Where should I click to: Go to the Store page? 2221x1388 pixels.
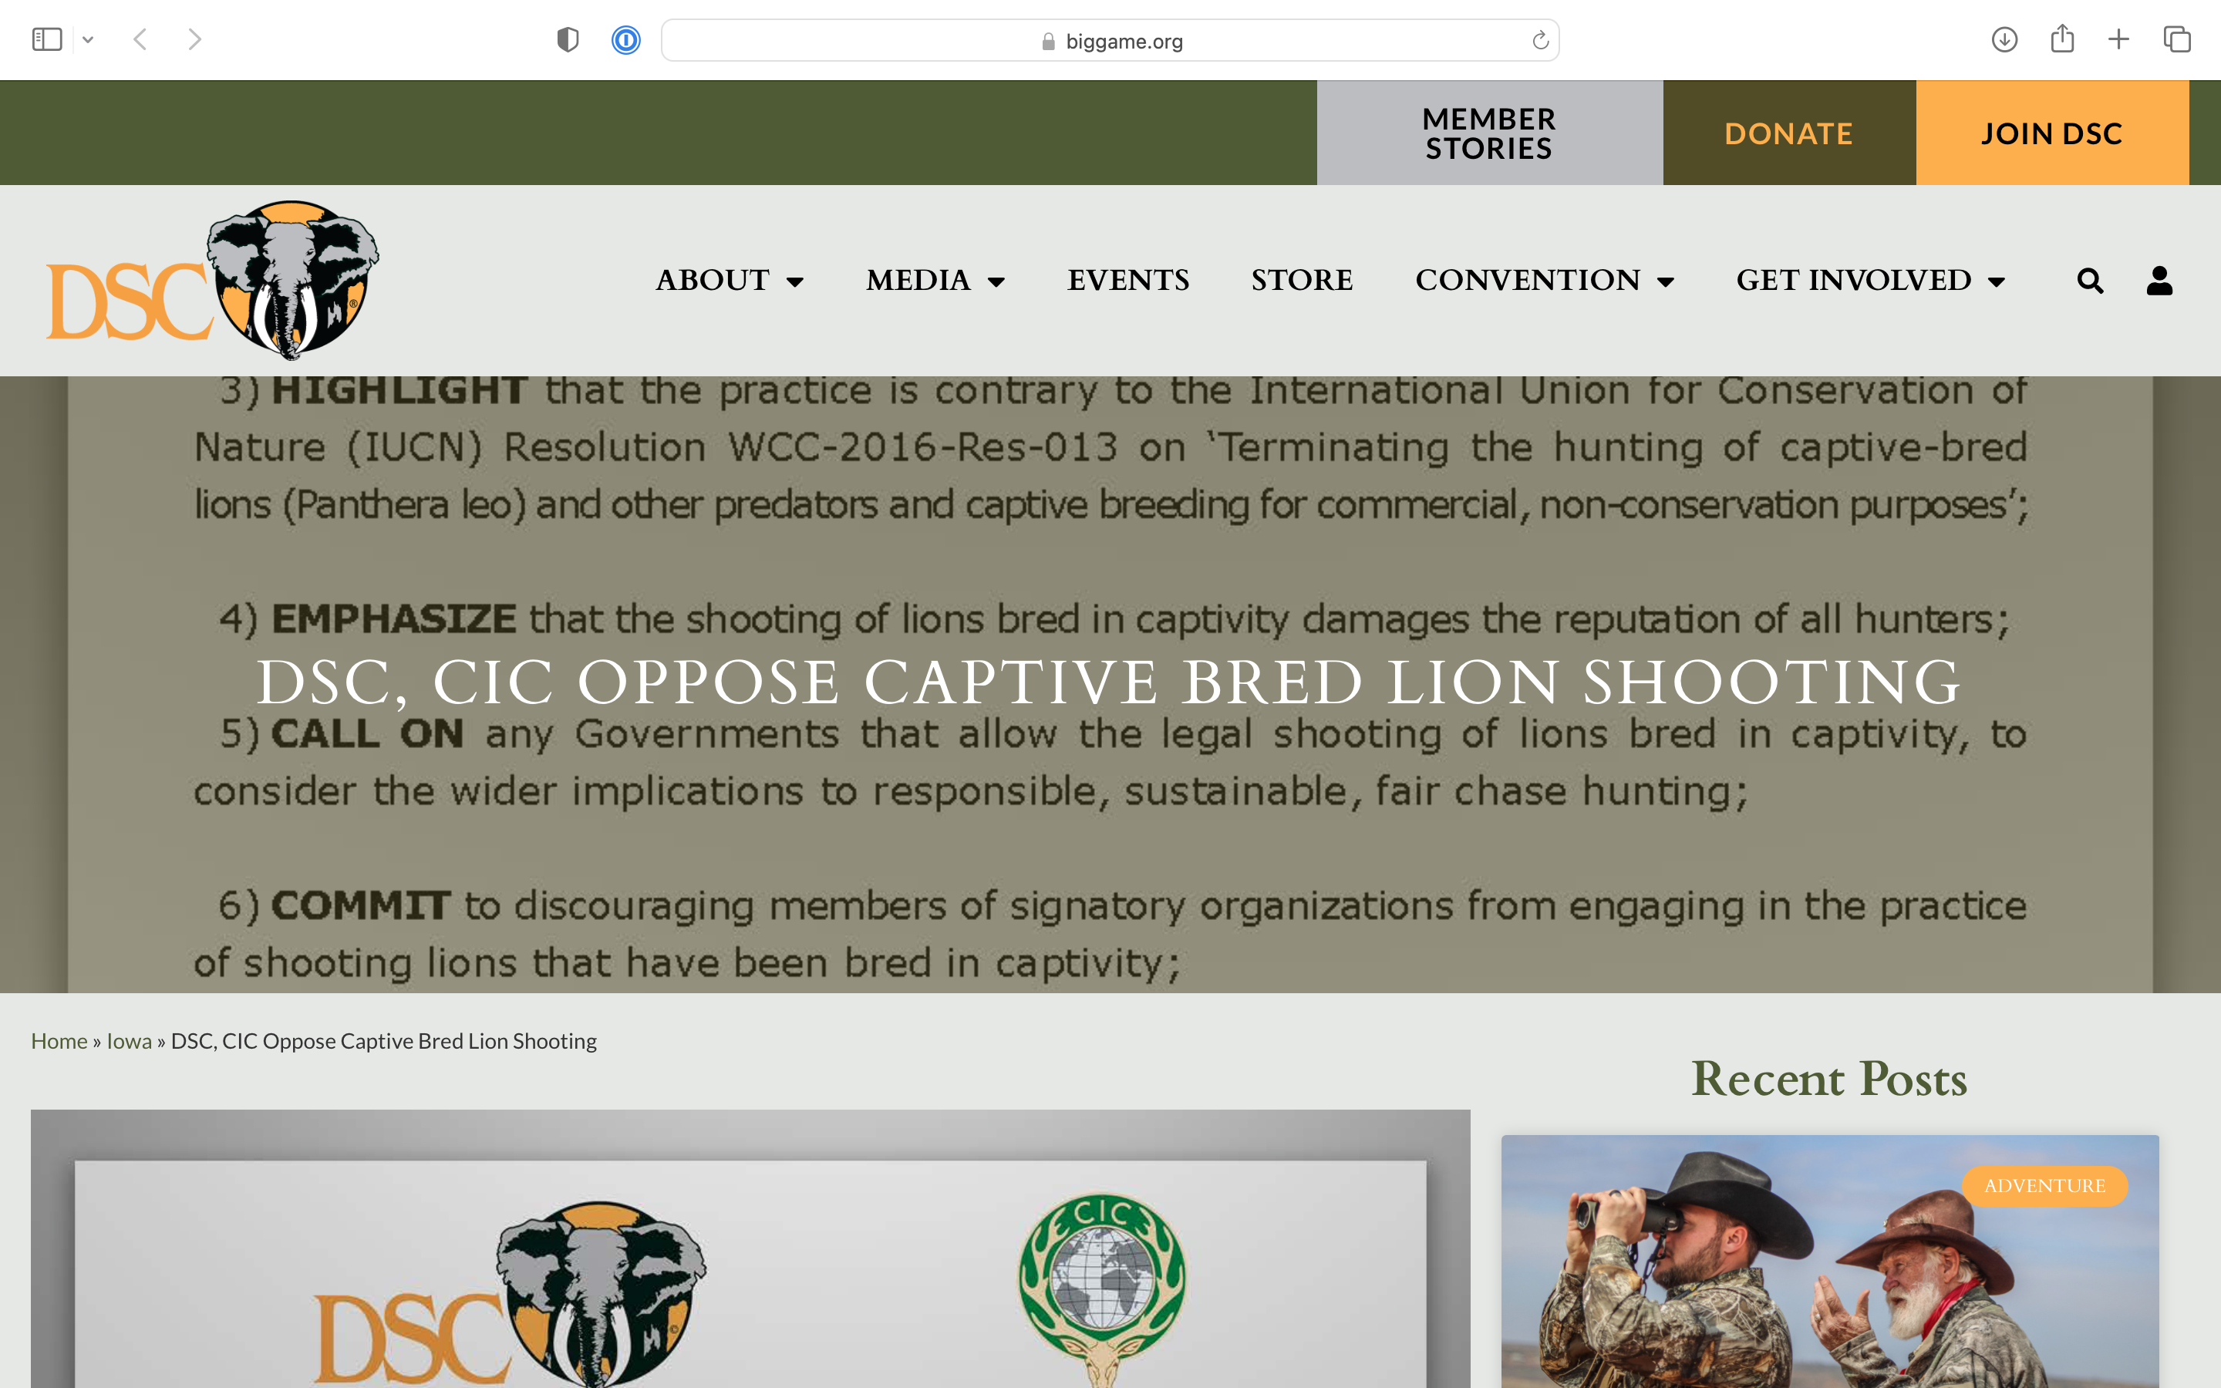(x=1302, y=280)
